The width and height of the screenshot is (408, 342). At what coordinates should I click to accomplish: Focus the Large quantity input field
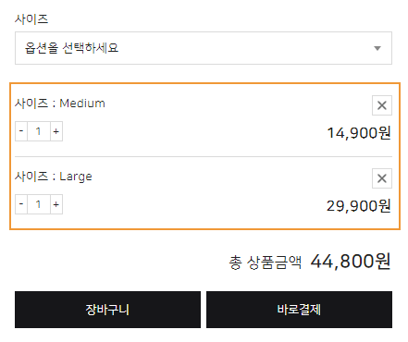[x=39, y=204]
